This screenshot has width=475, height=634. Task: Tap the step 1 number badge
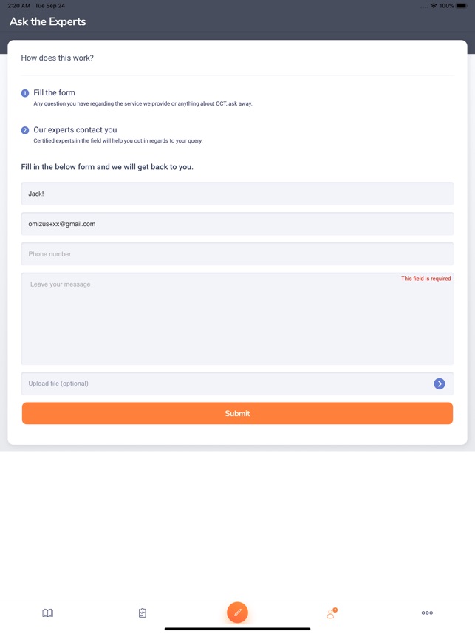click(25, 93)
